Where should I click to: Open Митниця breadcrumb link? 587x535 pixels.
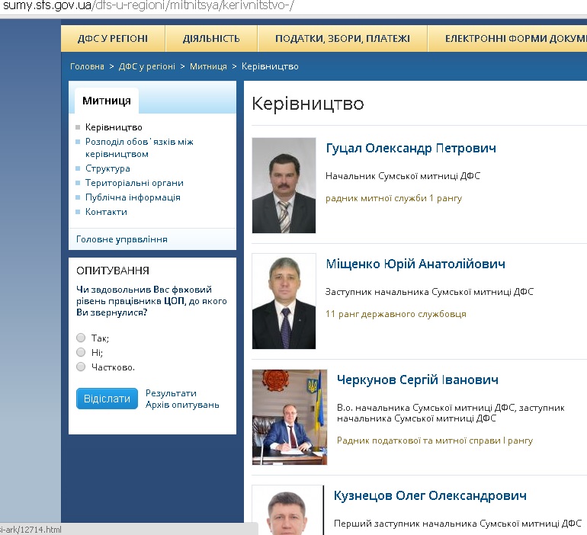coord(208,66)
